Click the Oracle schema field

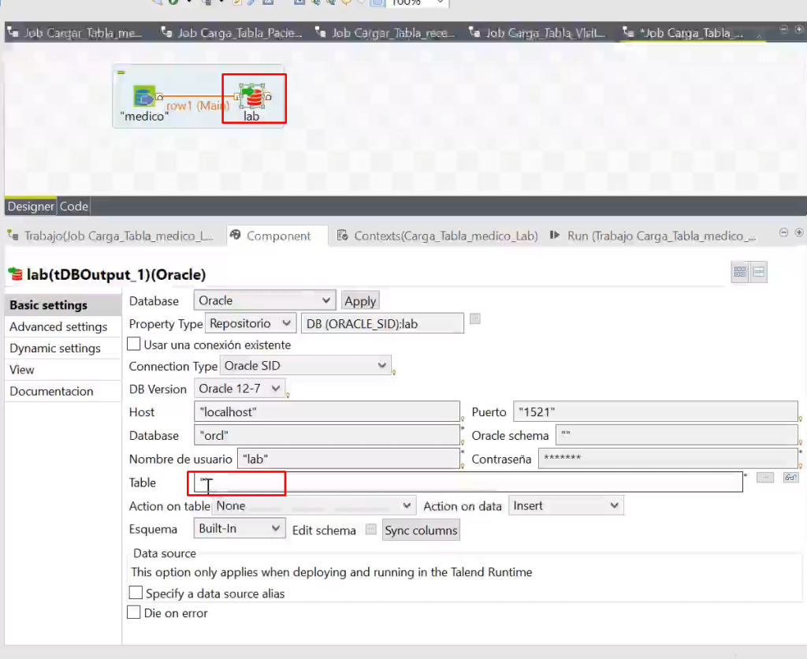point(677,435)
